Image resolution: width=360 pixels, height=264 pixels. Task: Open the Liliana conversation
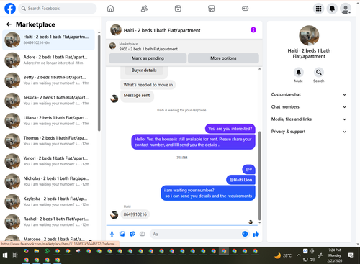click(x=48, y=121)
